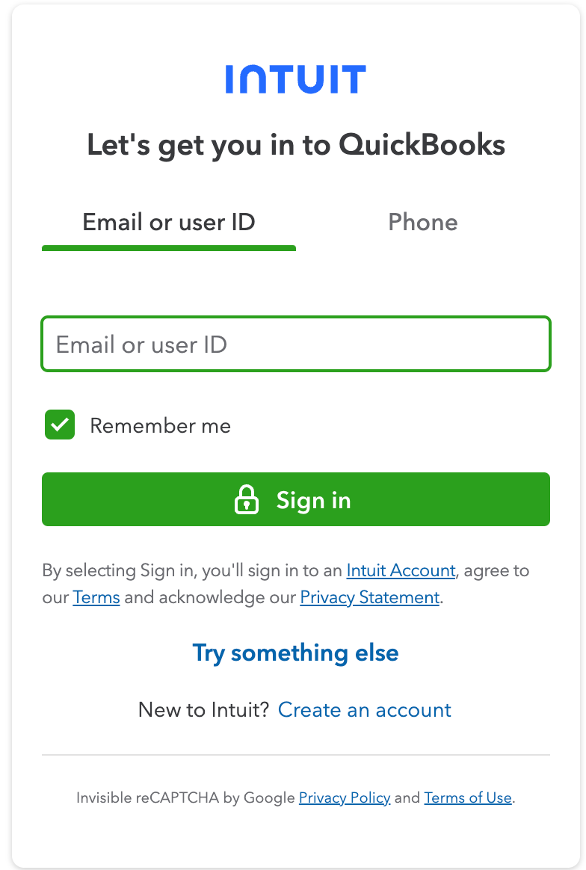Click the Let's get you in to QuickBooks heading
Screen dimensions: 586x870
(296, 144)
